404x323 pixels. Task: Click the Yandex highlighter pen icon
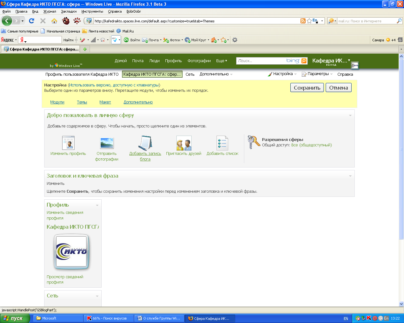coord(82,40)
